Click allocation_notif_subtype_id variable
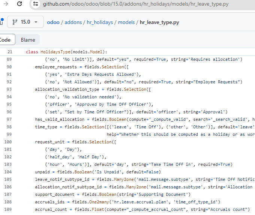The image size is (255, 215). [x=68, y=187]
